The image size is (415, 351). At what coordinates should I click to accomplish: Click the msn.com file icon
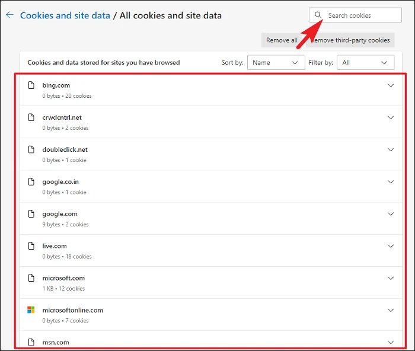[31, 342]
